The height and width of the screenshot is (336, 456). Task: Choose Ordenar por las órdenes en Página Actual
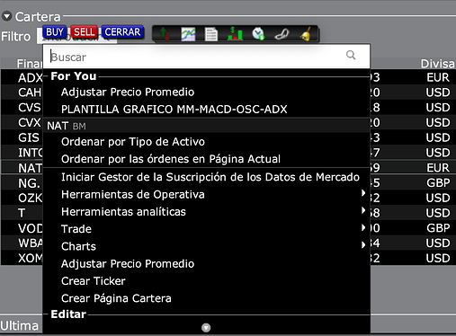(x=171, y=159)
